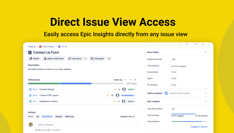This screenshot has width=234, height=133.
Task: Toggle Newest first sort order
Action: point(128,116)
